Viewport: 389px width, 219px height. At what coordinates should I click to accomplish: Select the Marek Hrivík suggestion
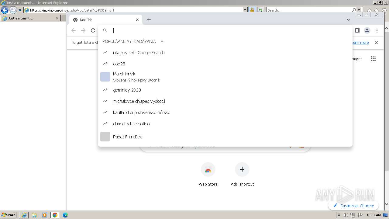[x=225, y=77]
